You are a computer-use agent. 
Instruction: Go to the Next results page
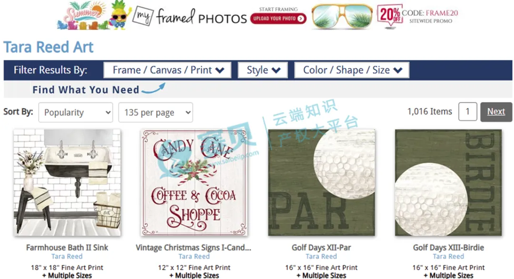pyautogui.click(x=496, y=112)
